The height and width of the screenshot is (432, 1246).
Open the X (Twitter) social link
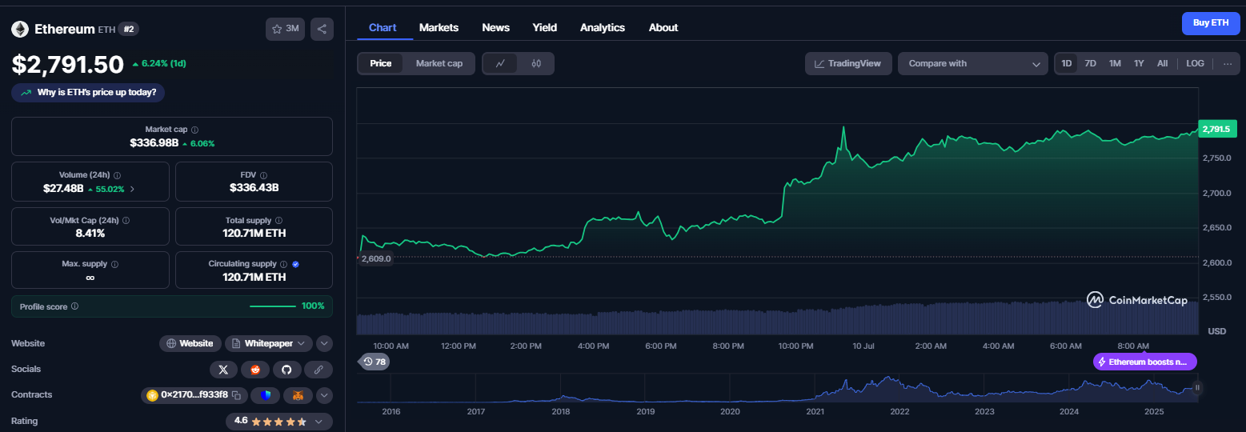coord(223,369)
